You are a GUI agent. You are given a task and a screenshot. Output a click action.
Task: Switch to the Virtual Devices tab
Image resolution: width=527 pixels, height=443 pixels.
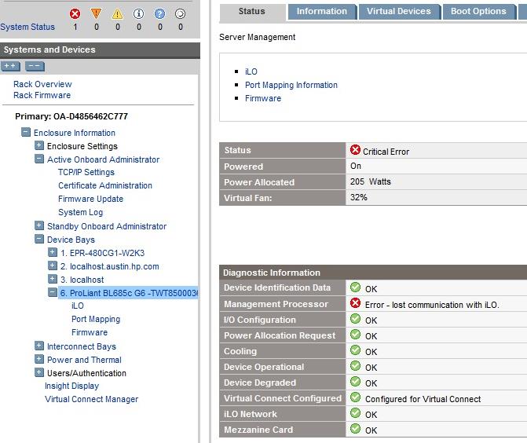click(x=398, y=12)
